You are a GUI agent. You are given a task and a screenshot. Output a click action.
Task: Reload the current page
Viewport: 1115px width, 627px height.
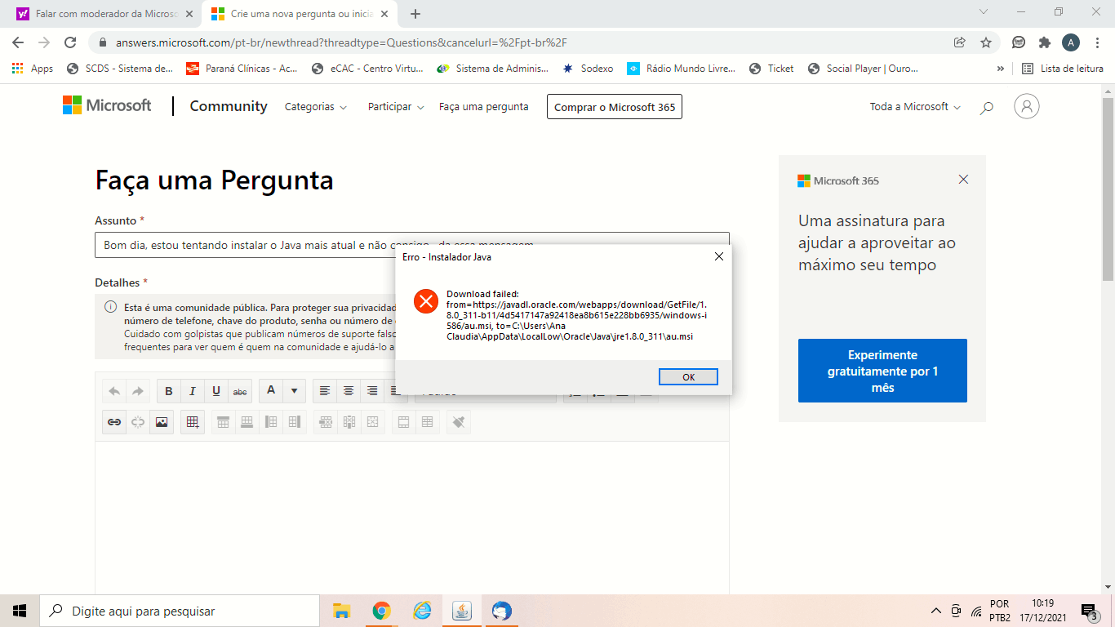coord(70,42)
